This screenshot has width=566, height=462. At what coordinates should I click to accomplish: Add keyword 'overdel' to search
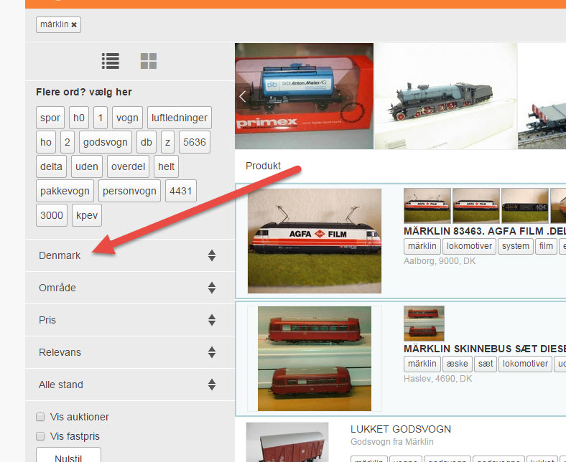[128, 166]
